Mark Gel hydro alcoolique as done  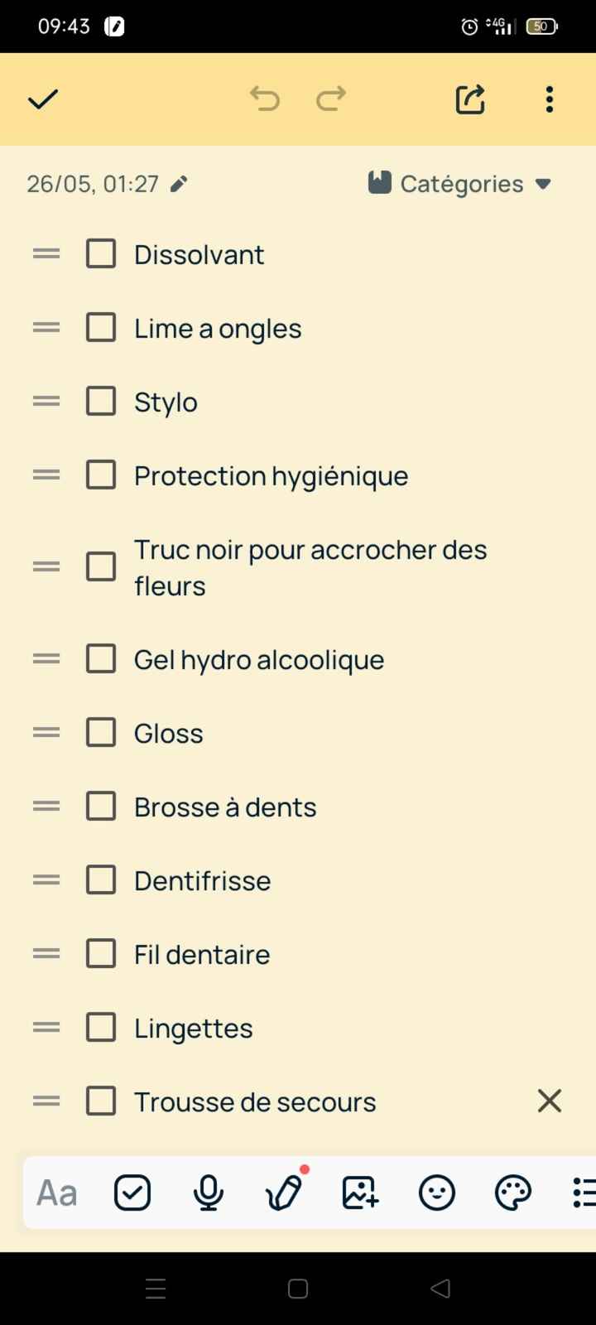[100, 658]
